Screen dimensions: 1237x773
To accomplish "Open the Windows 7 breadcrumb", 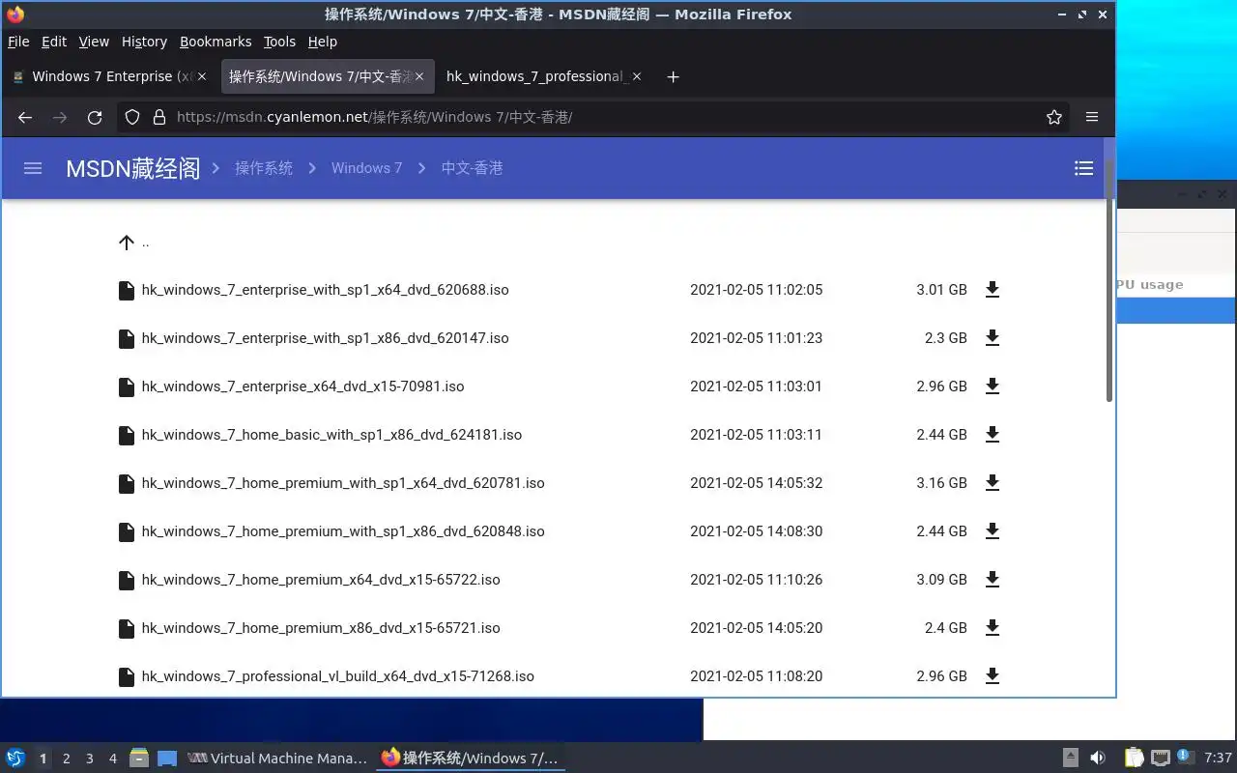I will pos(366,168).
